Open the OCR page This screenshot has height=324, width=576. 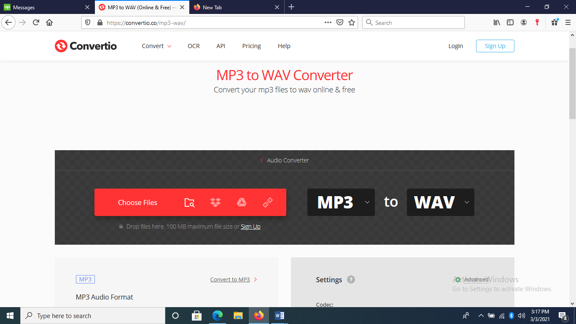194,46
